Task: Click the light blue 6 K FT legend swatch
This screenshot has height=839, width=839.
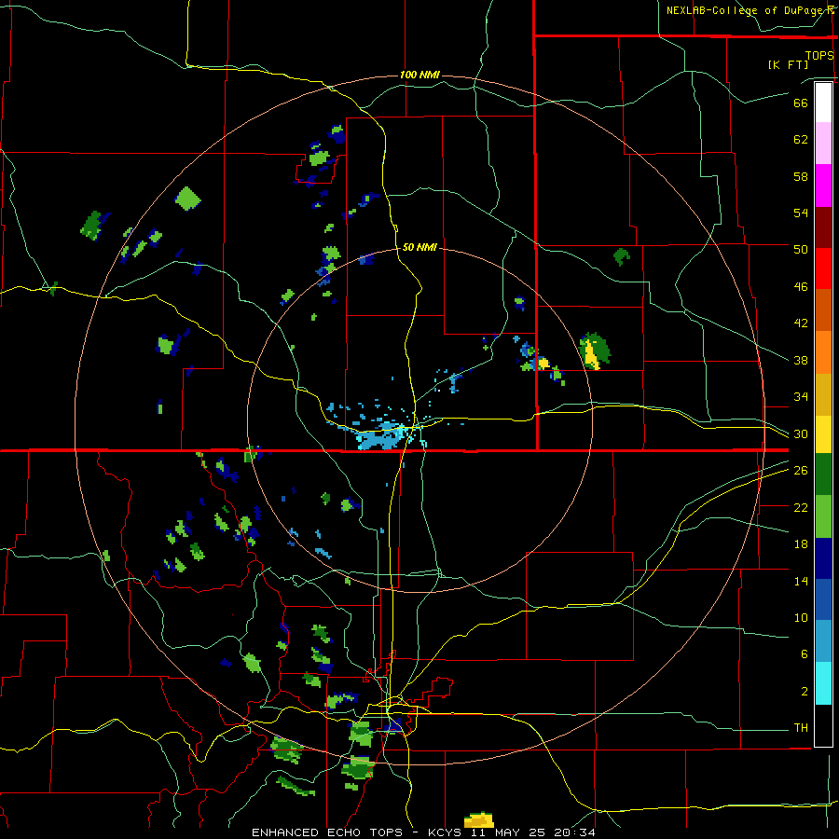Action: [823, 640]
